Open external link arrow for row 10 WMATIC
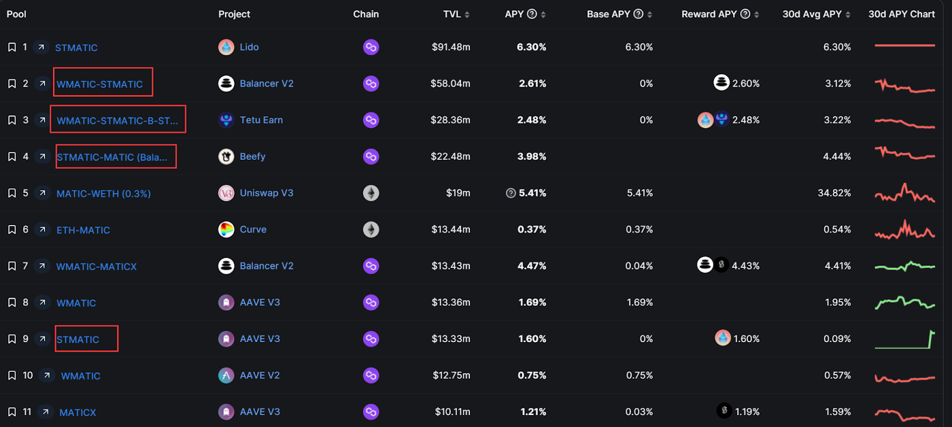Viewport: 952px width, 427px height. [46, 375]
